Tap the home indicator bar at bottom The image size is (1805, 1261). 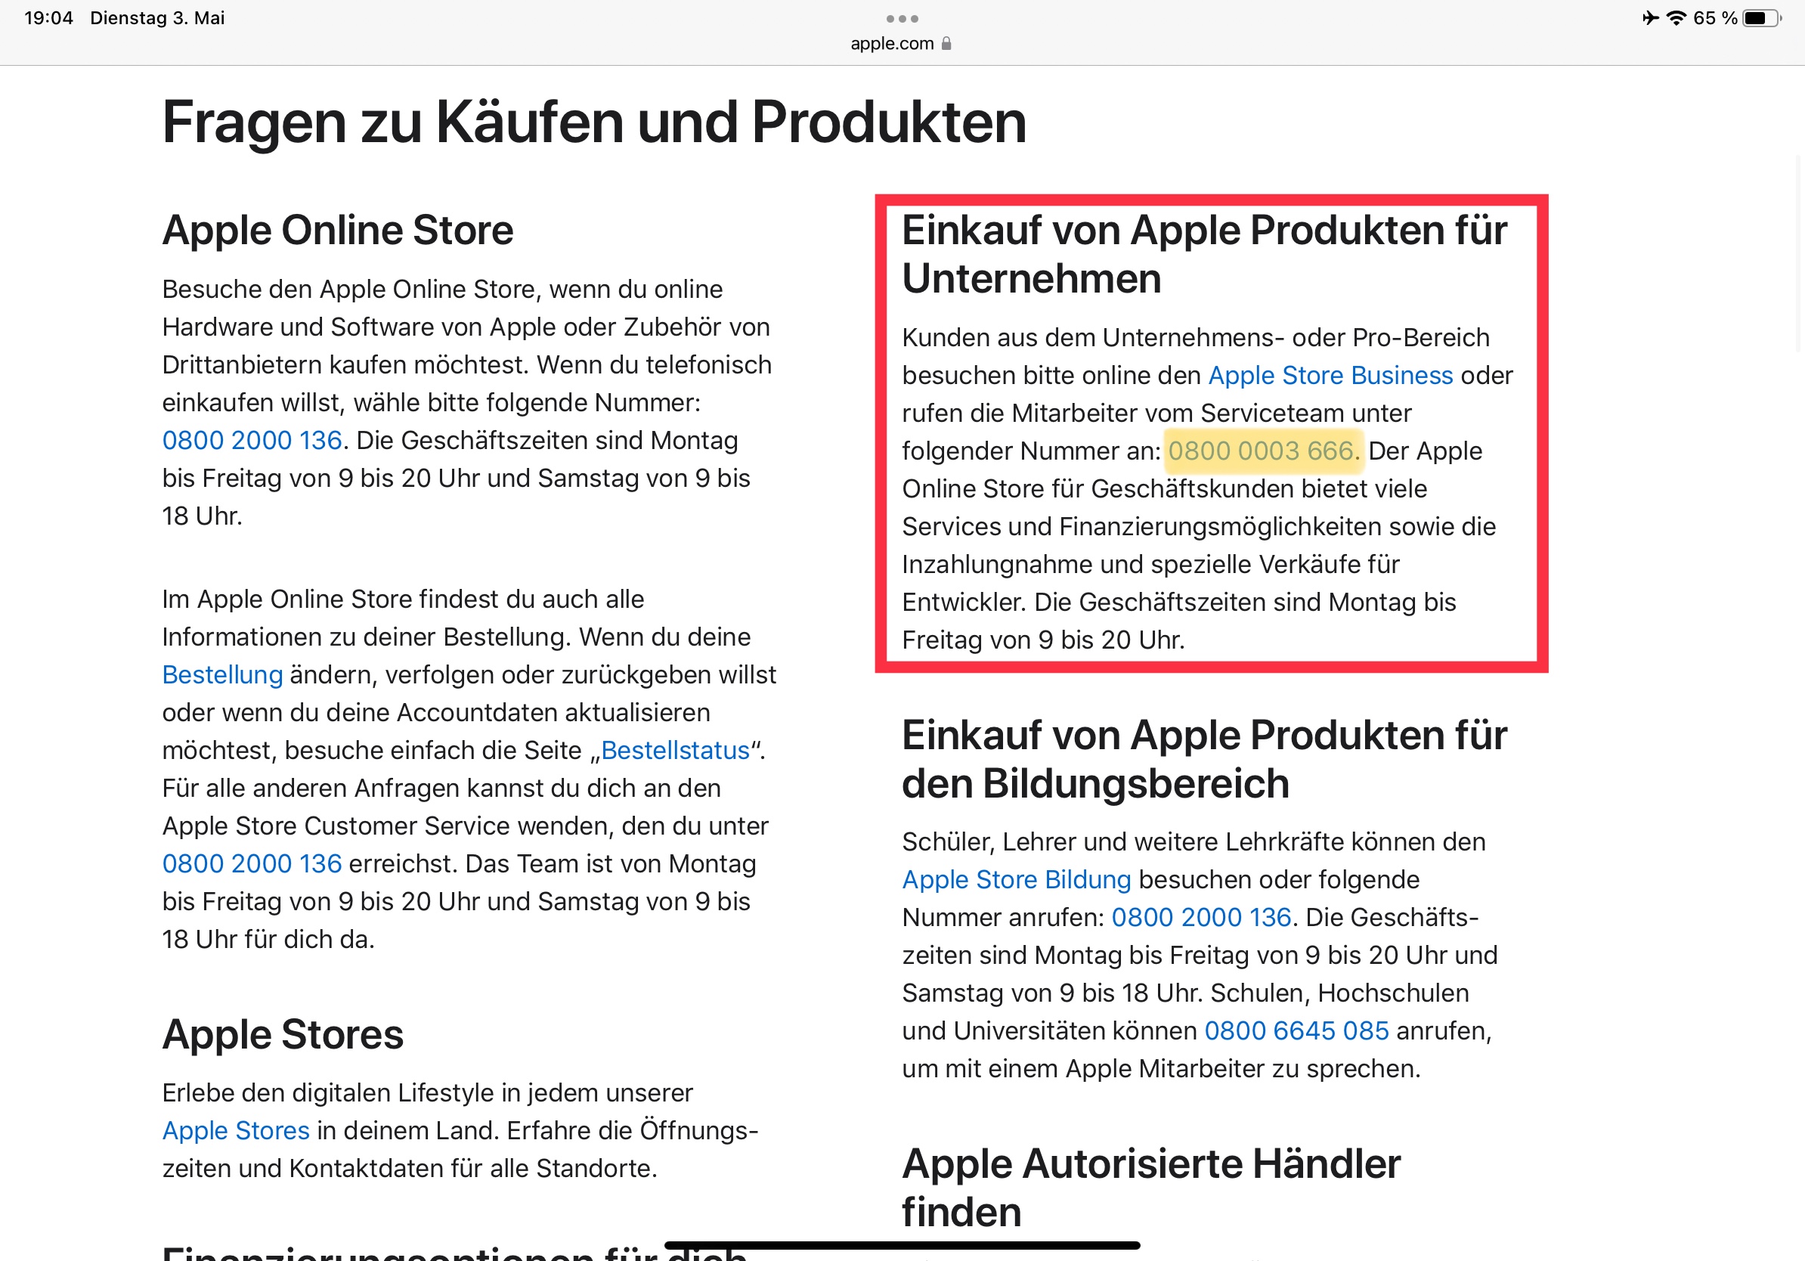pos(902,1245)
